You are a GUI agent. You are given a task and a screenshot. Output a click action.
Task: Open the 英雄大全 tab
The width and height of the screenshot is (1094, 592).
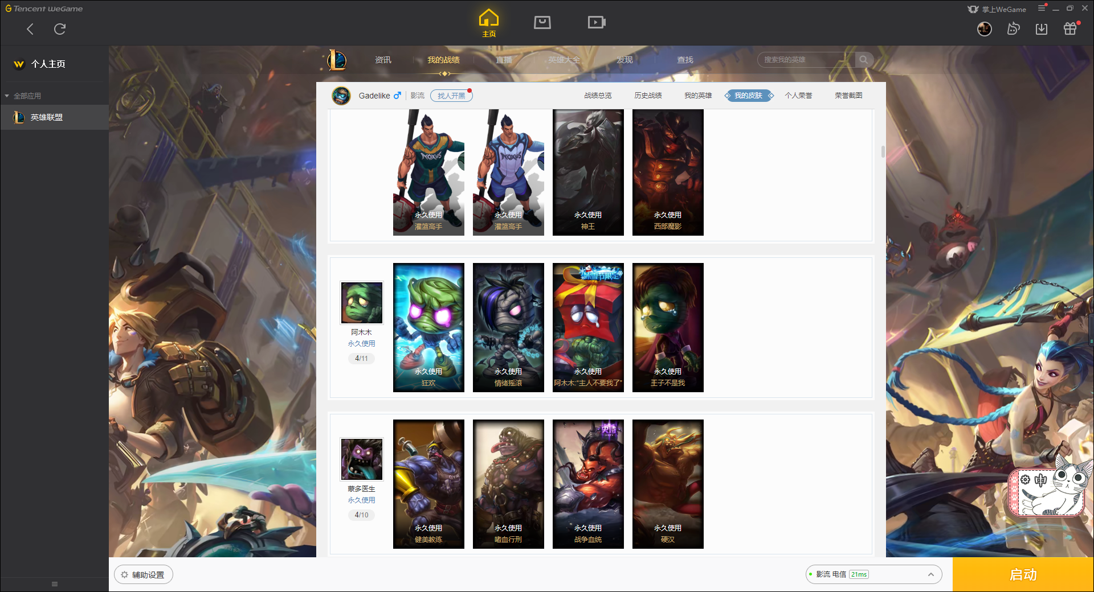[564, 60]
